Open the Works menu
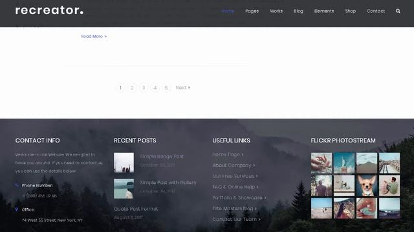 click(276, 11)
